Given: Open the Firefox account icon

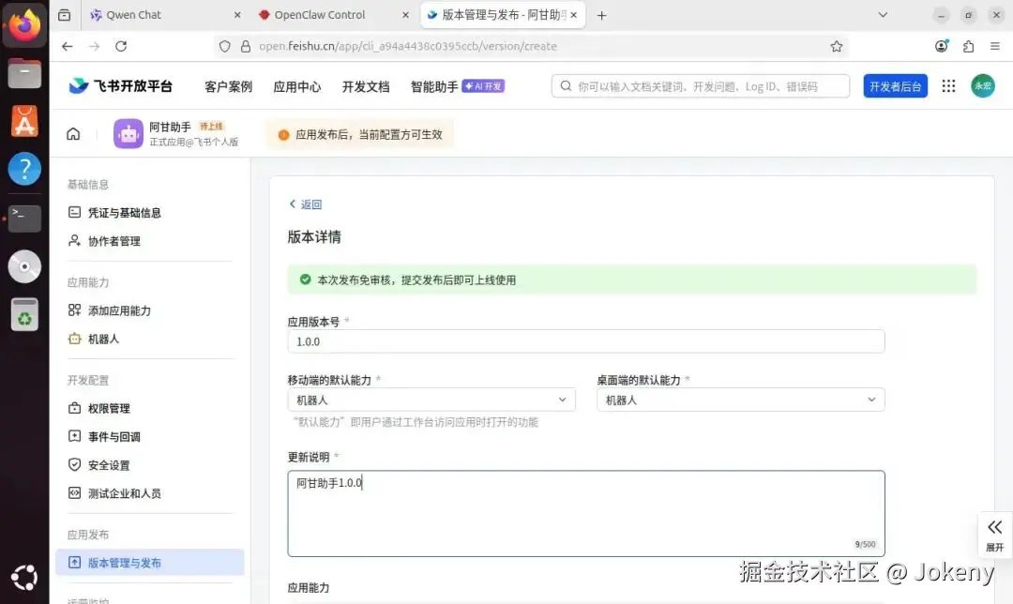Looking at the screenshot, I should click(x=942, y=46).
